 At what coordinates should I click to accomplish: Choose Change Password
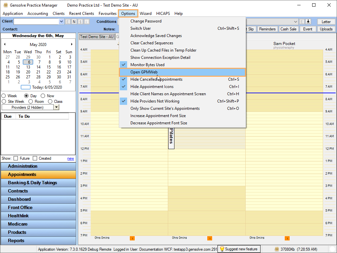[x=182, y=21]
